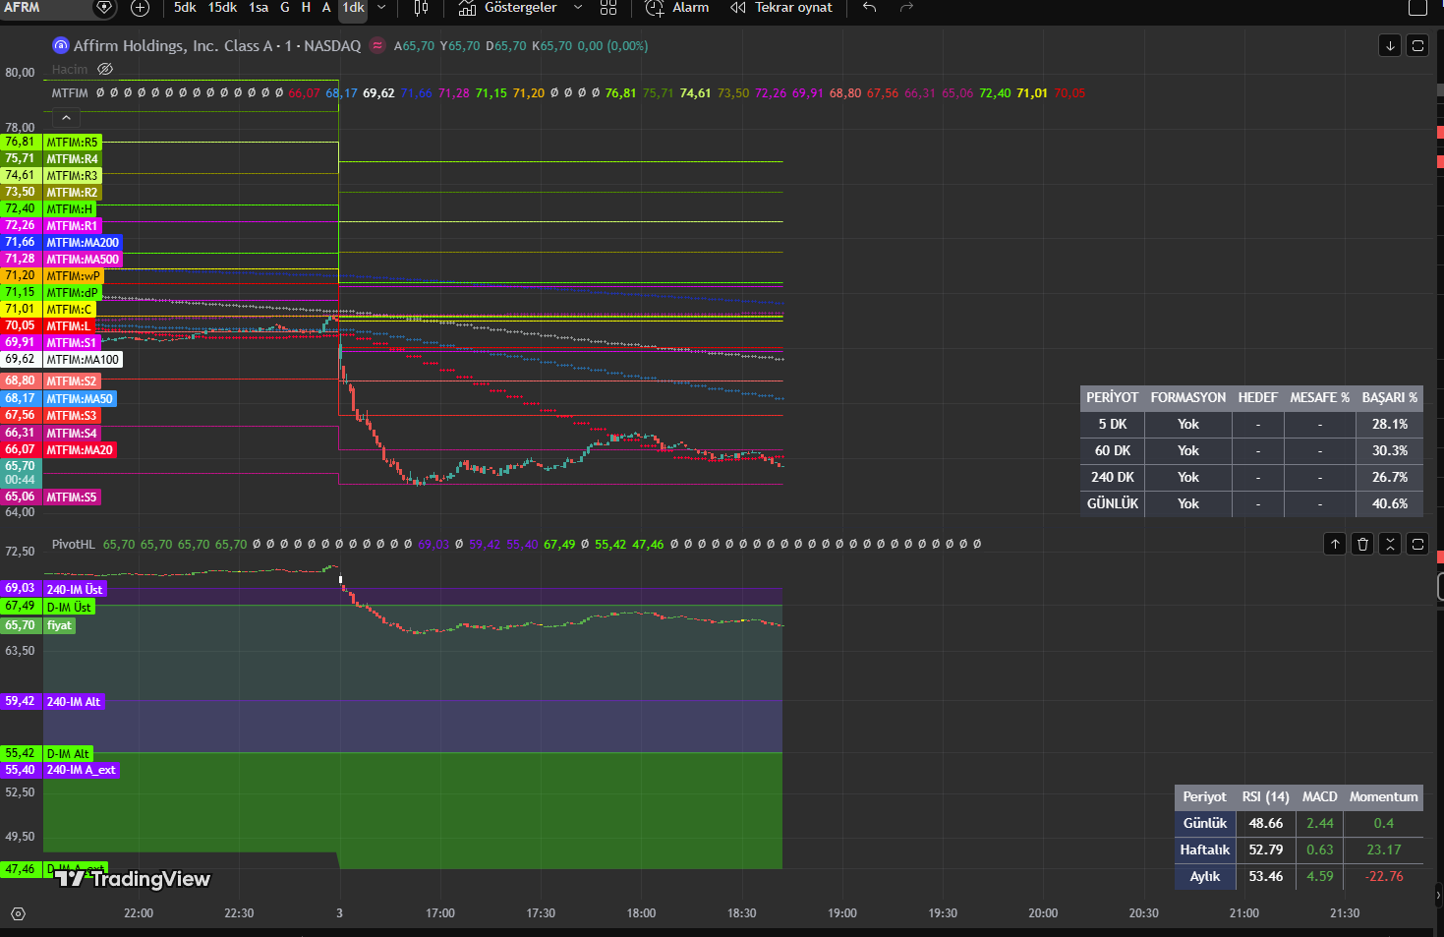Click the MTFIM:MA200 price label
Image resolution: width=1444 pixels, height=937 pixels.
tap(83, 243)
